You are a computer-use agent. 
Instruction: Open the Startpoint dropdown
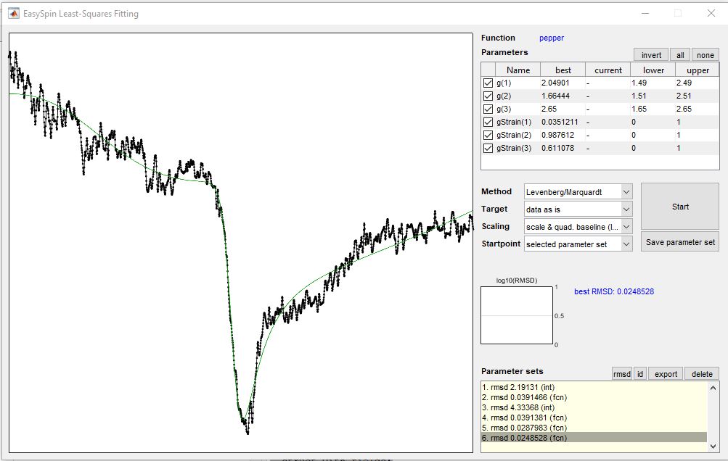578,244
